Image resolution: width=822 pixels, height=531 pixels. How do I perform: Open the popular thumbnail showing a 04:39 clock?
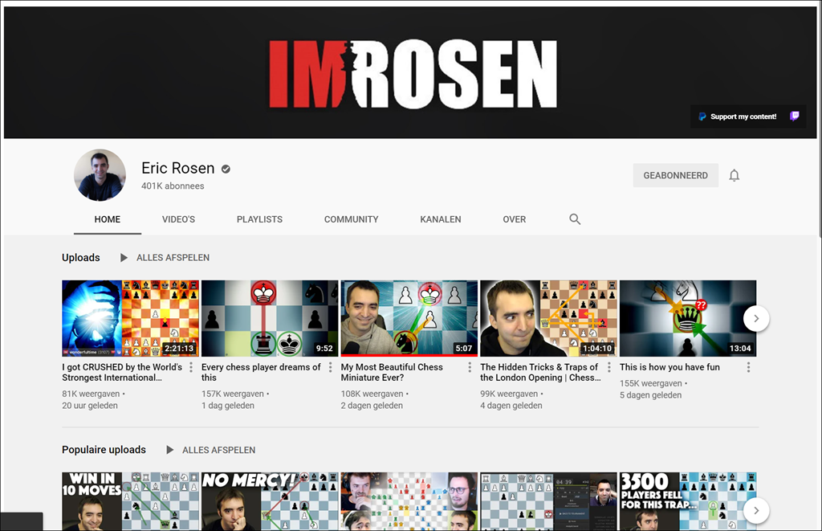click(549, 501)
